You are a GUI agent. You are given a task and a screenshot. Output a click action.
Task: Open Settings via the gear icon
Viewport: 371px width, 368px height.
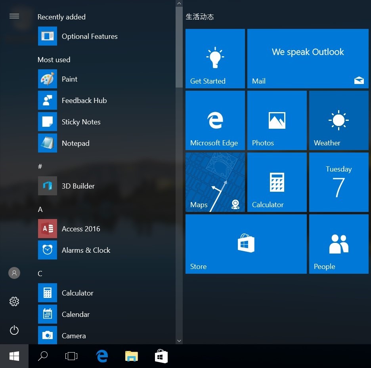click(14, 301)
